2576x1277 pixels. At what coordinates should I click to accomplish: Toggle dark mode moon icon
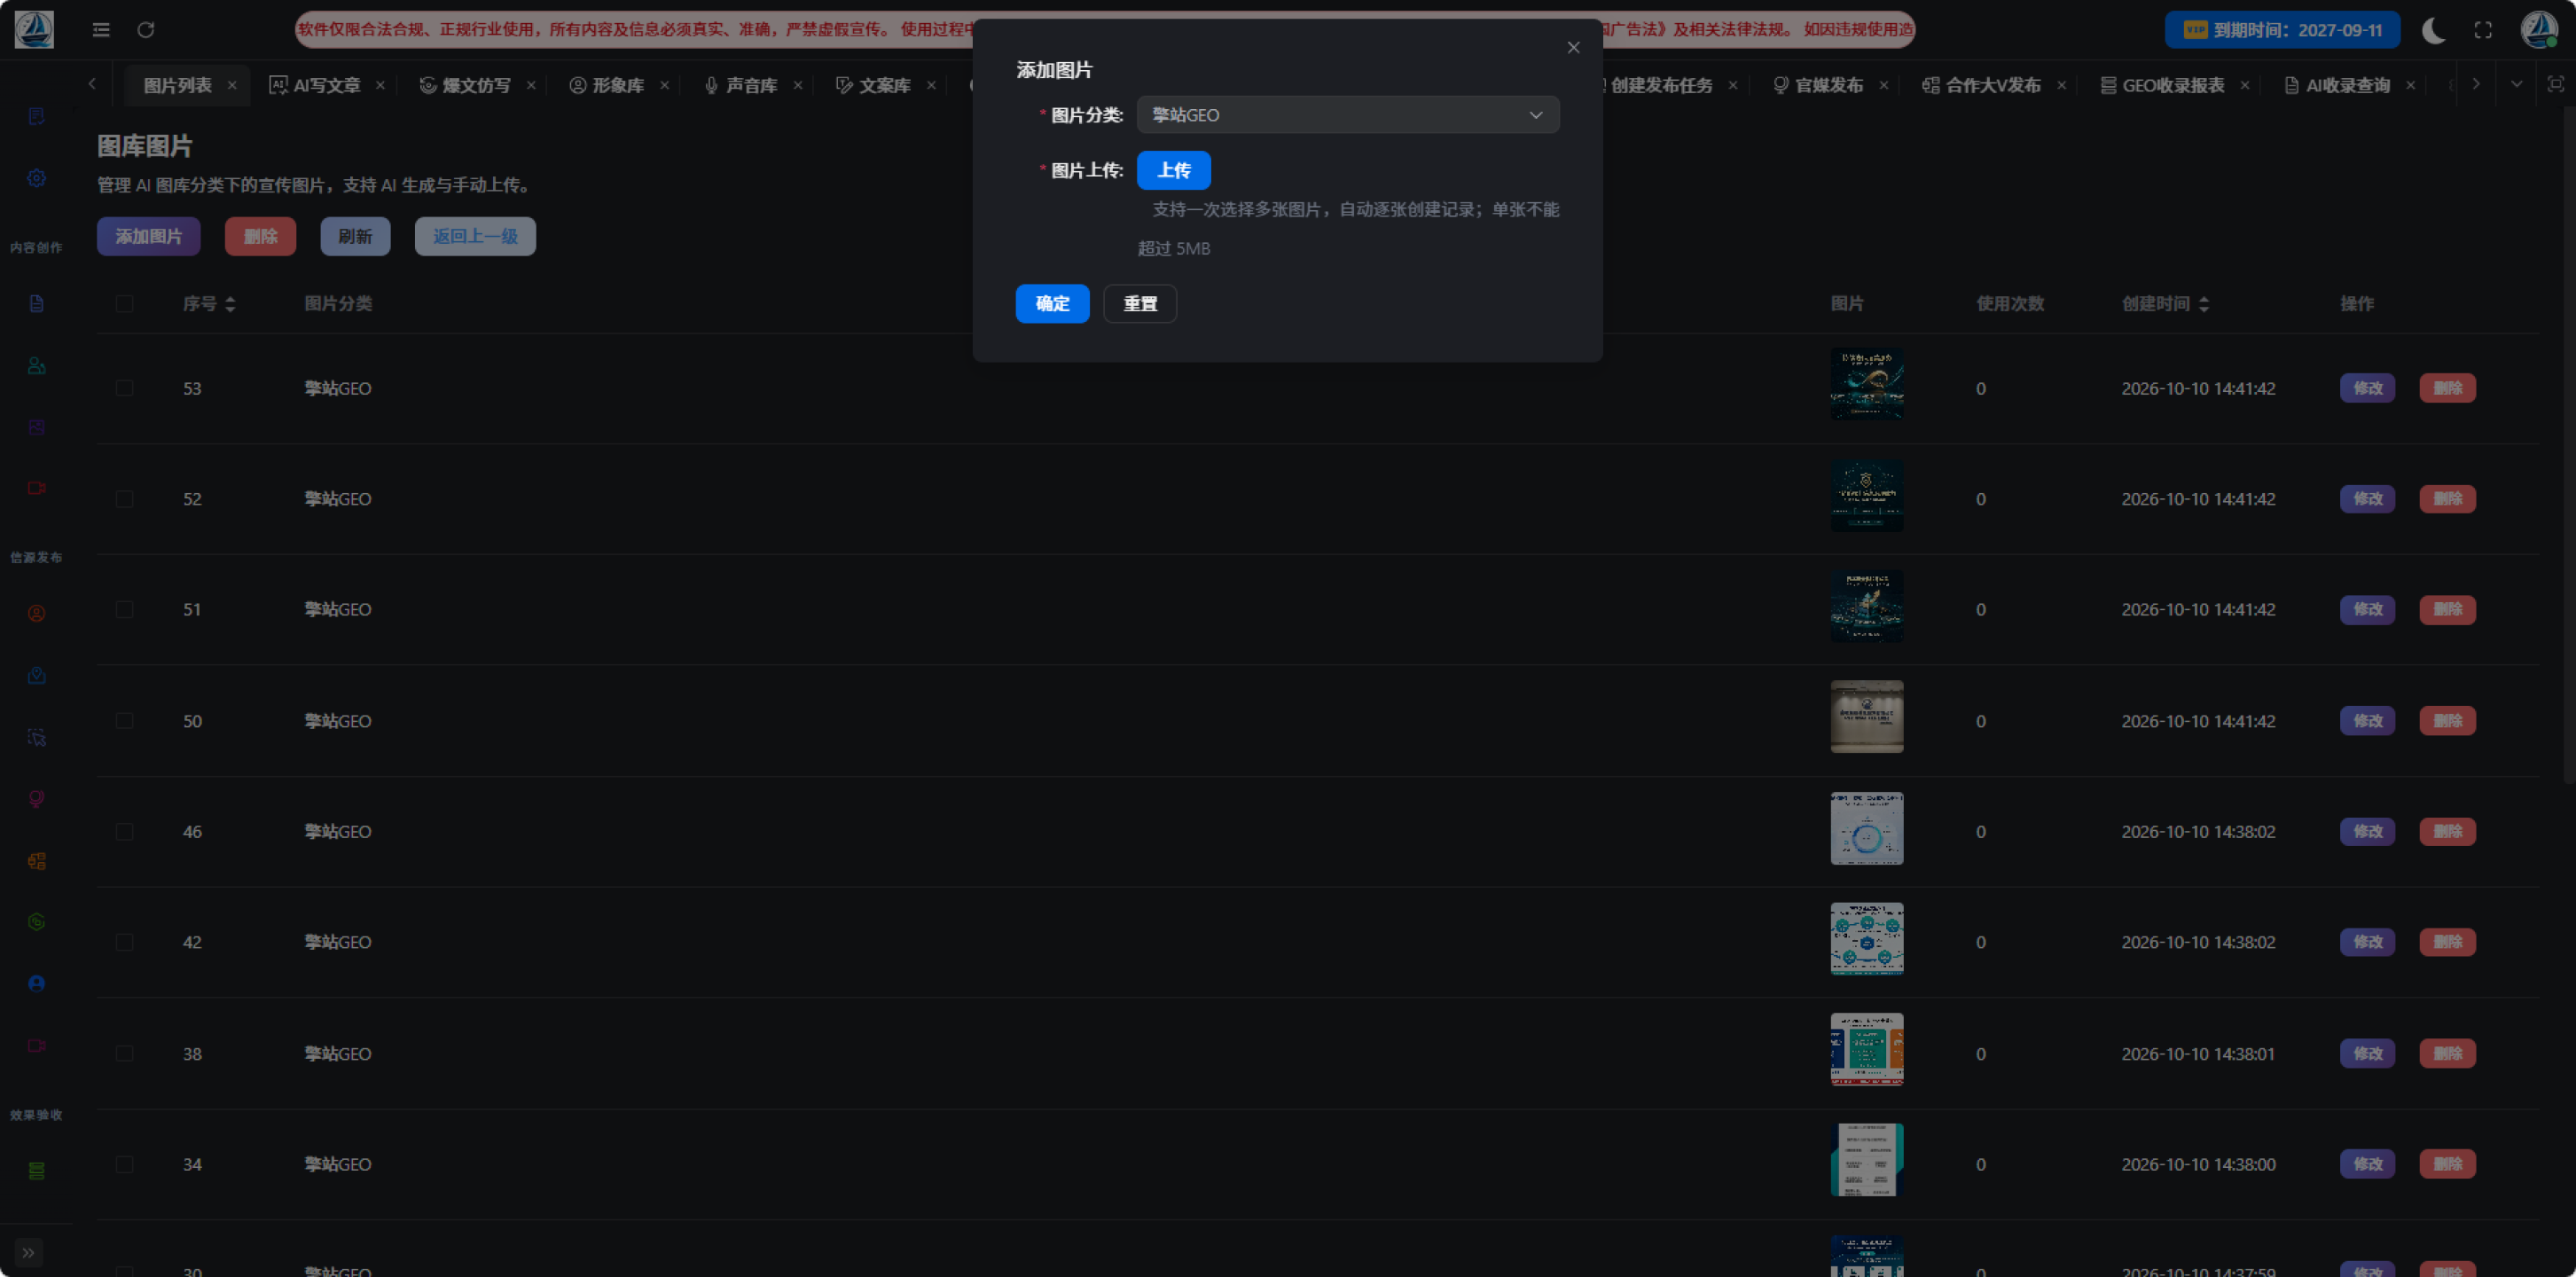click(x=2433, y=30)
